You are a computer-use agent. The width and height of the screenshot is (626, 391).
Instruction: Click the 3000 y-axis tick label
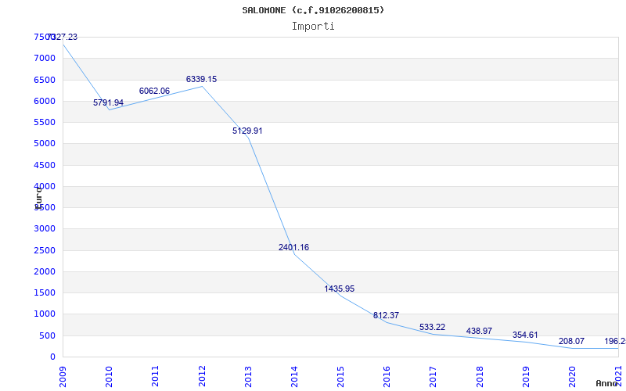pos(45,229)
